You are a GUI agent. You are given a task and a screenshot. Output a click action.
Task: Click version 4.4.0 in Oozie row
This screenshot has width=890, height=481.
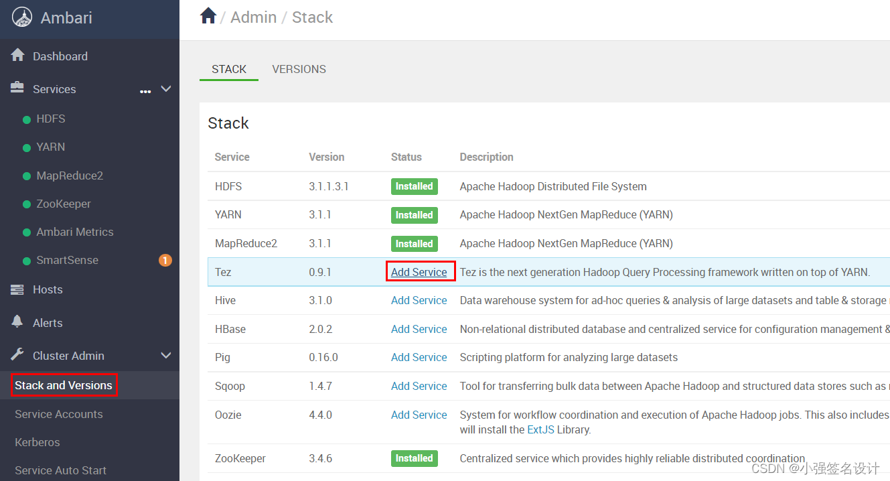(x=320, y=415)
